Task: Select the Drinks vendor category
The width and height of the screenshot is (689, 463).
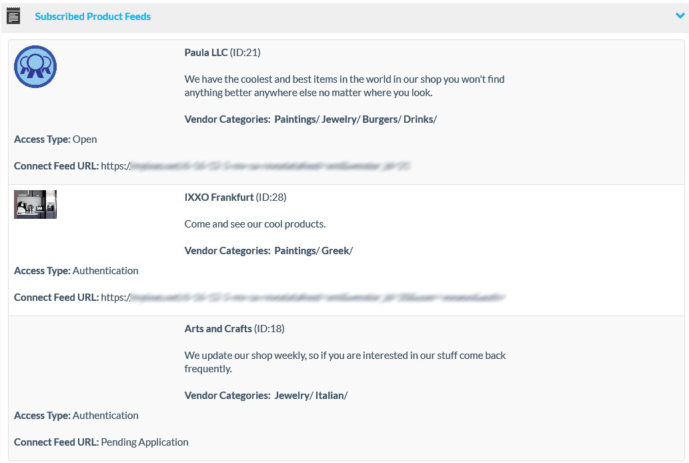Action: [x=418, y=119]
